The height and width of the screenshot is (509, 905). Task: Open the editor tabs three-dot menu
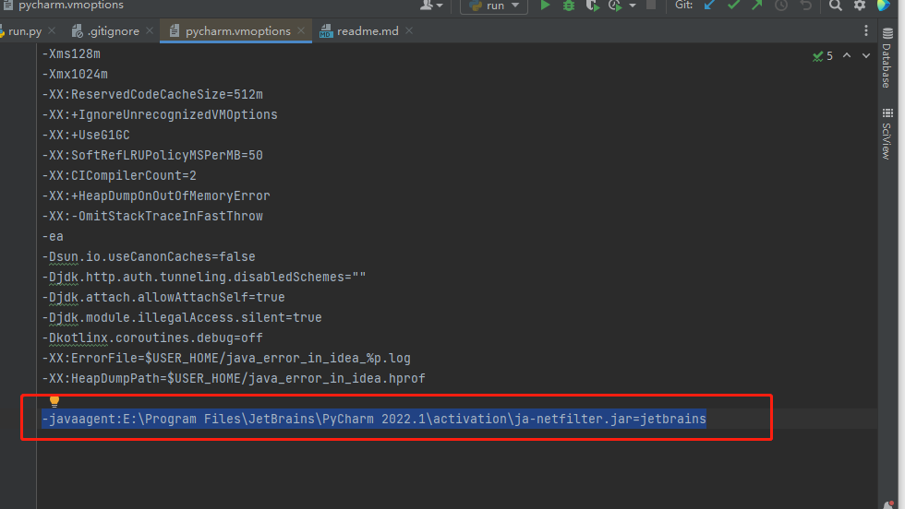(866, 31)
